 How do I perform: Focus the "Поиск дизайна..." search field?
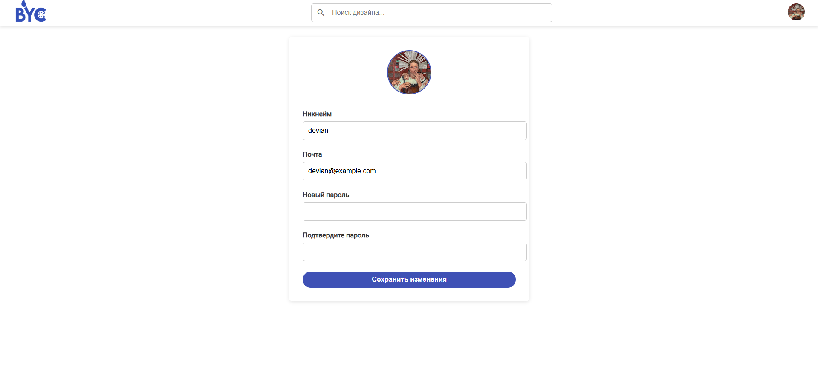(x=439, y=13)
